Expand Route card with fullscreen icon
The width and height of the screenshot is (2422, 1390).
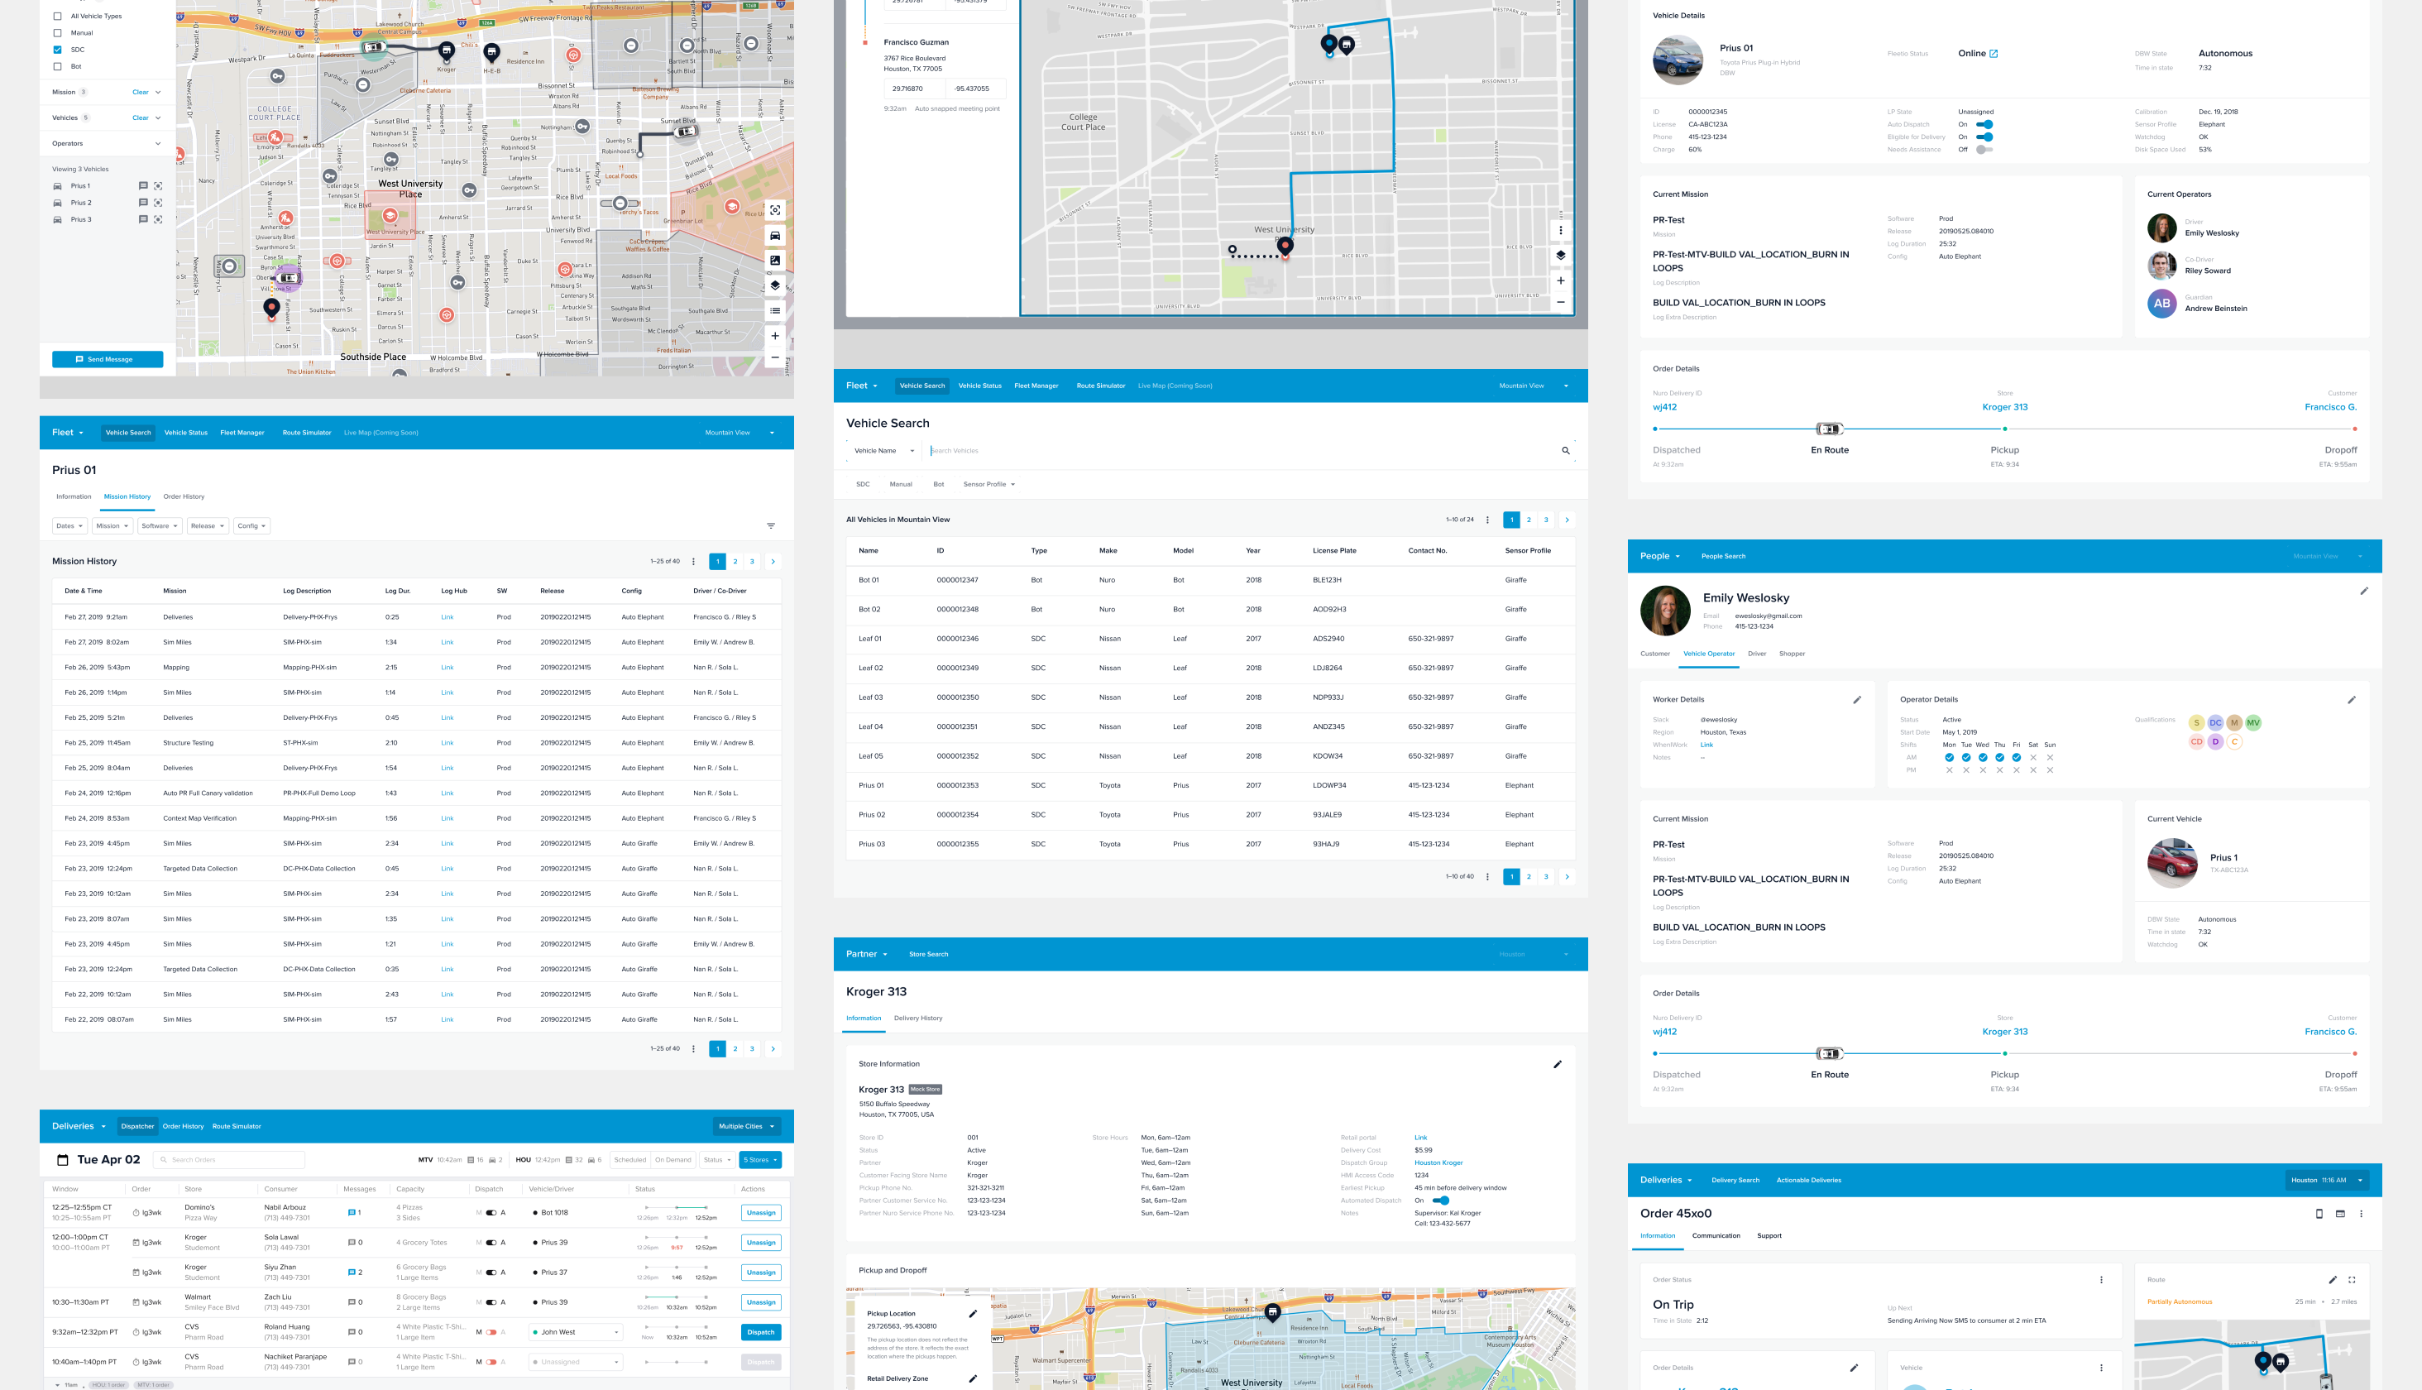2352,1279
